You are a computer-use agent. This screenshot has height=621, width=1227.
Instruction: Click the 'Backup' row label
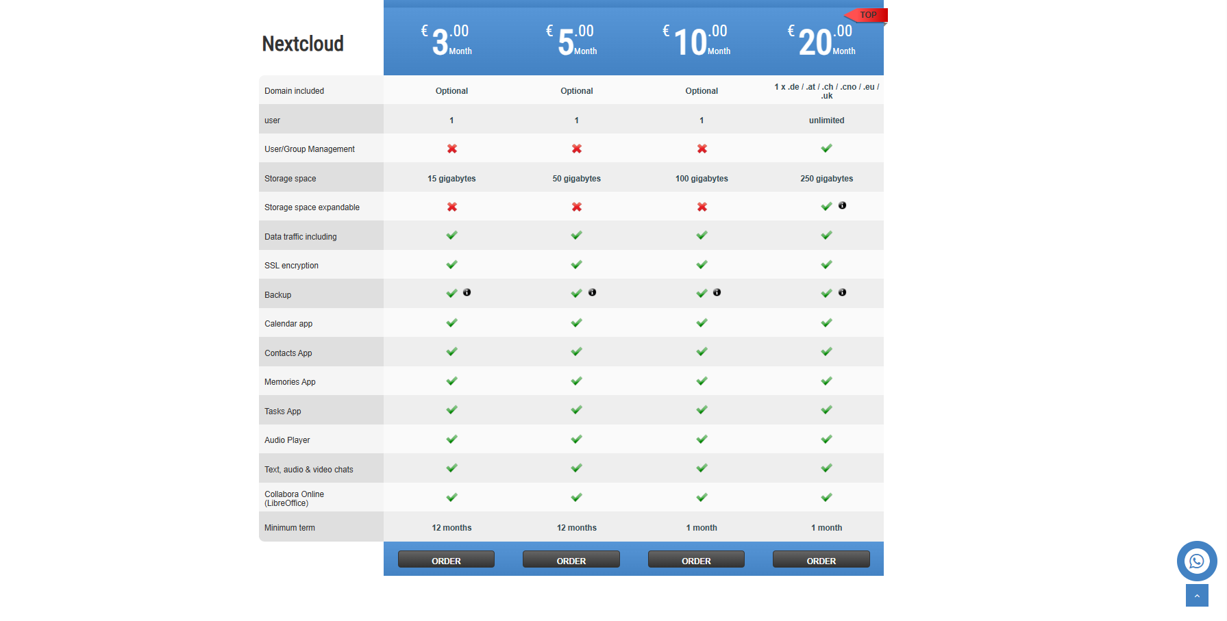(277, 295)
